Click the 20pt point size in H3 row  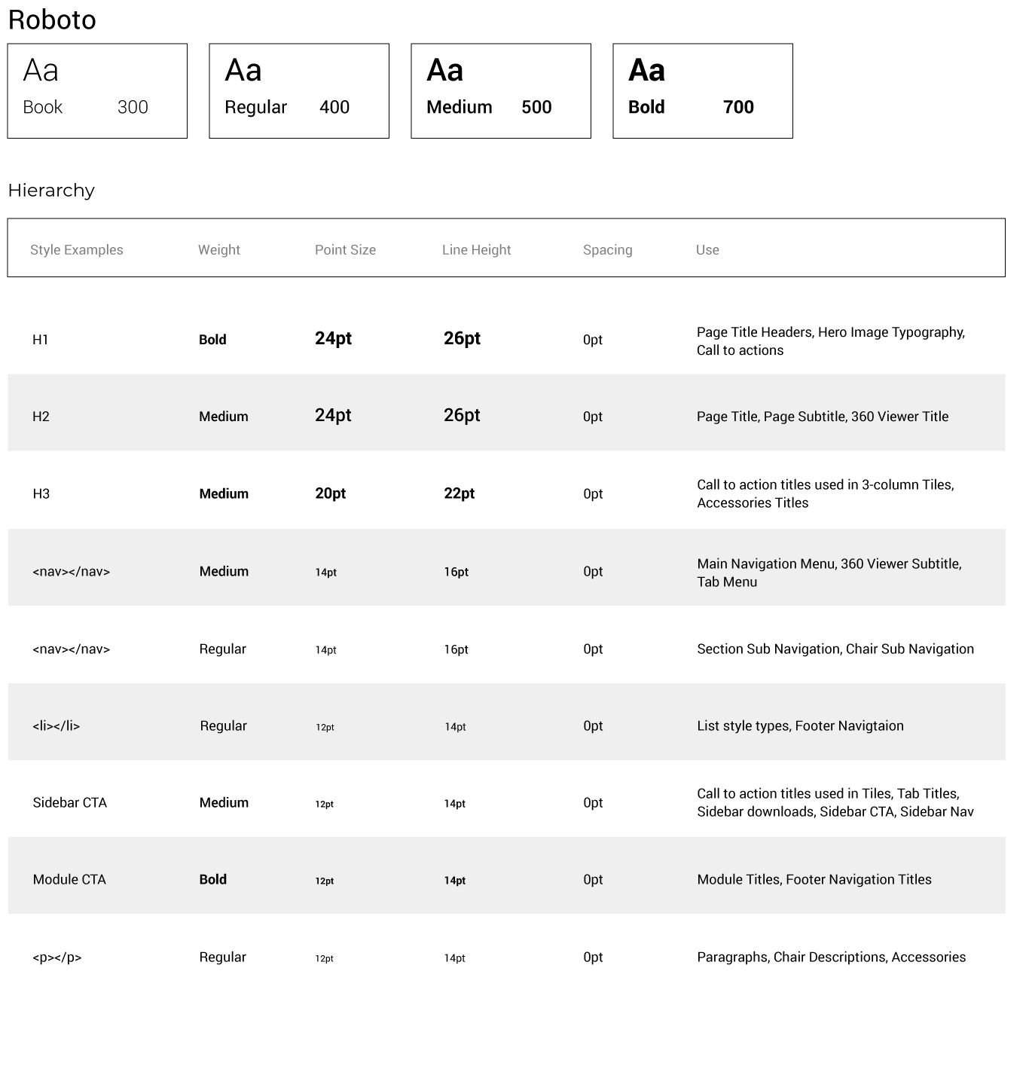point(330,493)
